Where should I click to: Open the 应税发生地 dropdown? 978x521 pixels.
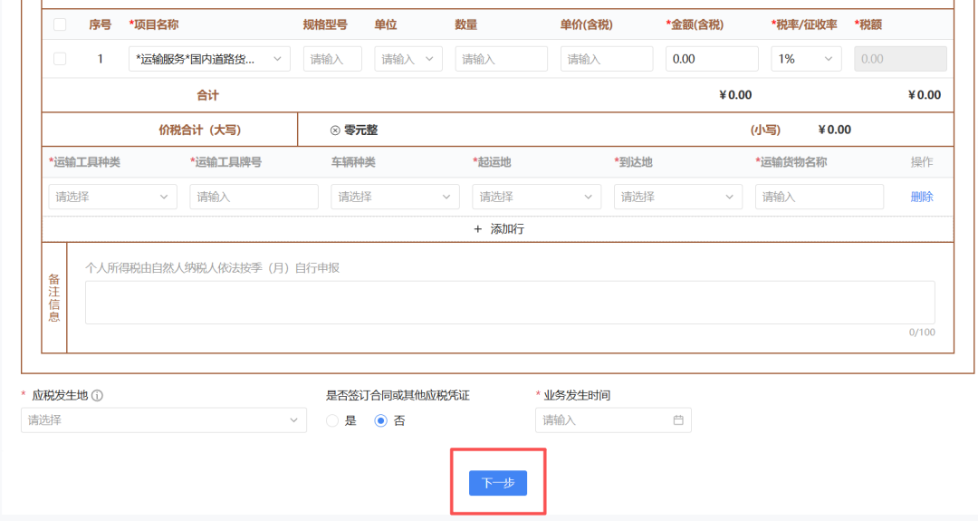(163, 420)
